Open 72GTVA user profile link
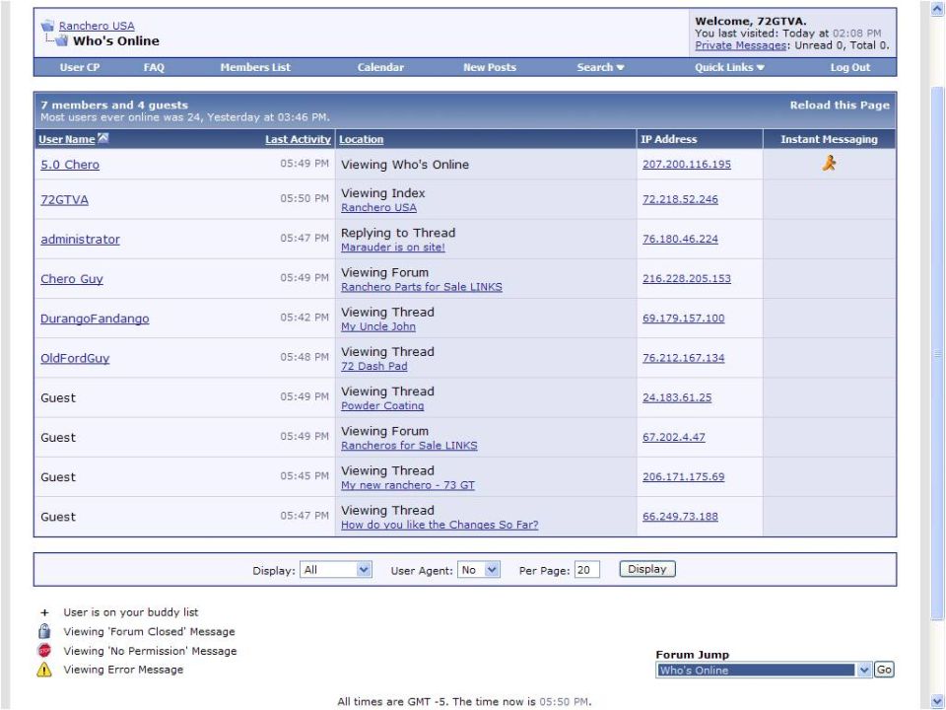This screenshot has height=710, width=946. pos(64,199)
